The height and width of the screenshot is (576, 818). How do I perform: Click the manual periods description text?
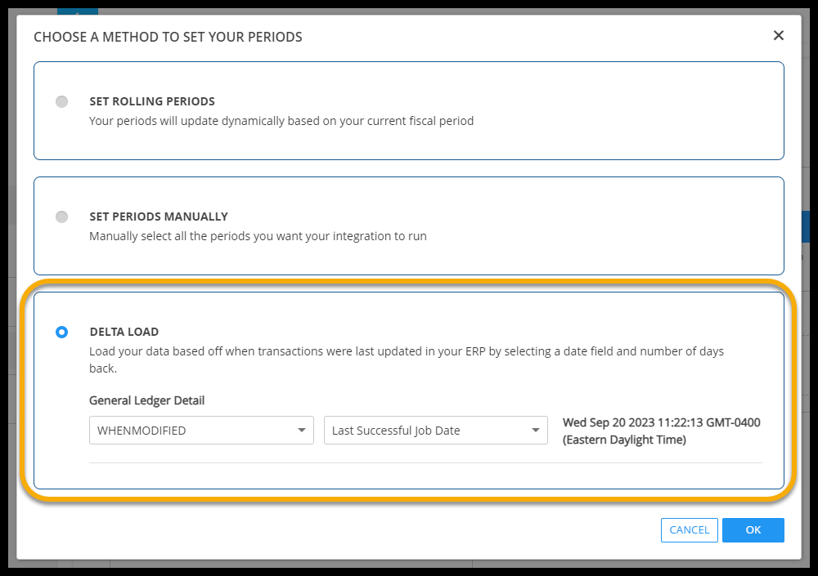click(x=258, y=236)
